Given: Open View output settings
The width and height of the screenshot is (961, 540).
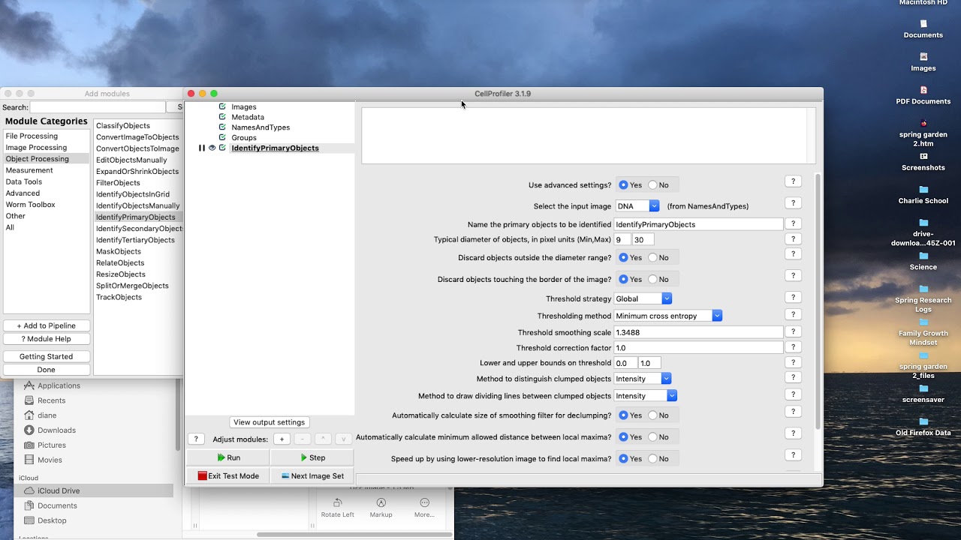Looking at the screenshot, I should pos(269,422).
